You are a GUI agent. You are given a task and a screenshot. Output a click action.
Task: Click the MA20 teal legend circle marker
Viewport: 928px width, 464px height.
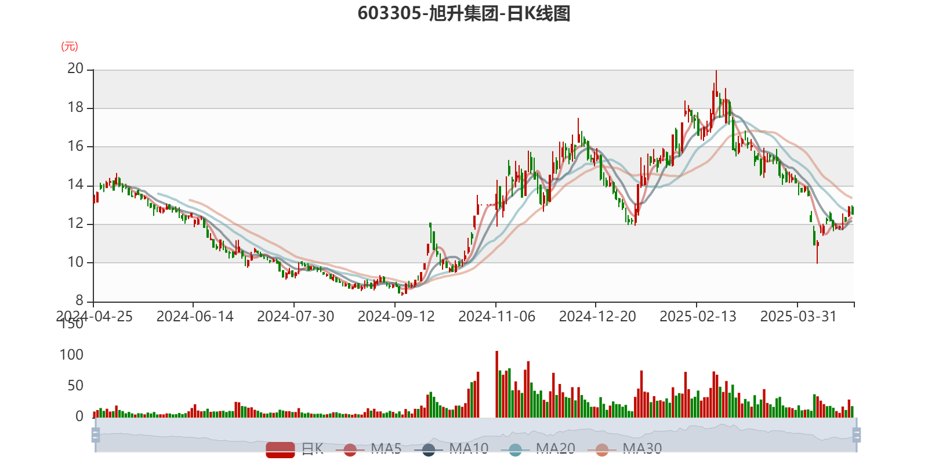pos(515,449)
